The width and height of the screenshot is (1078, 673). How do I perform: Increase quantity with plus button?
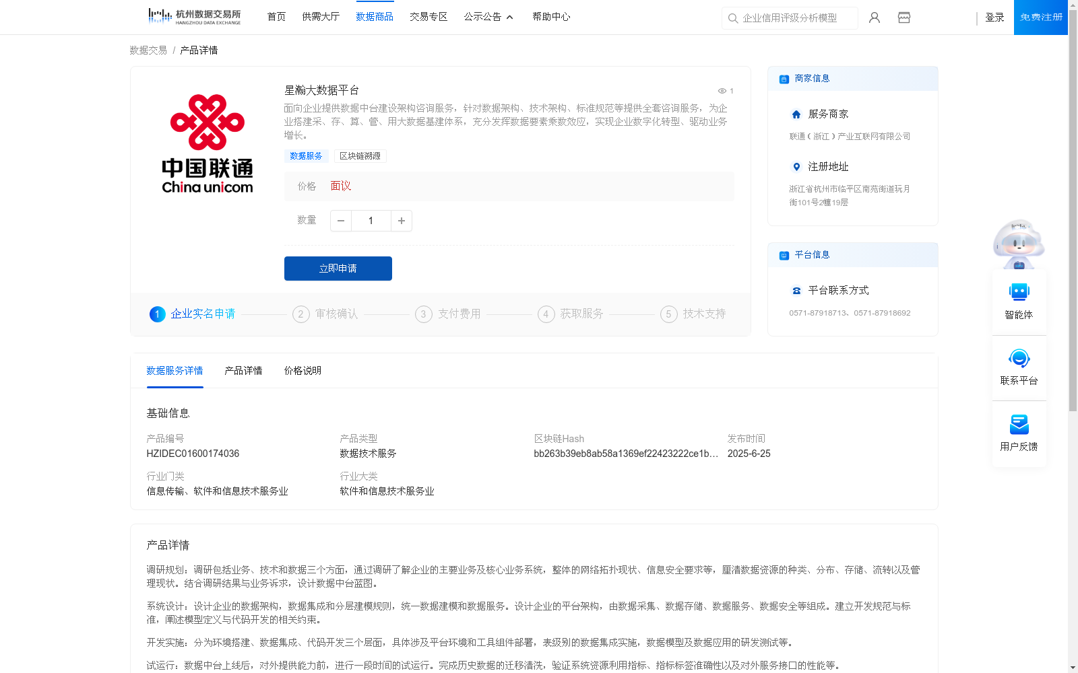tap(402, 221)
